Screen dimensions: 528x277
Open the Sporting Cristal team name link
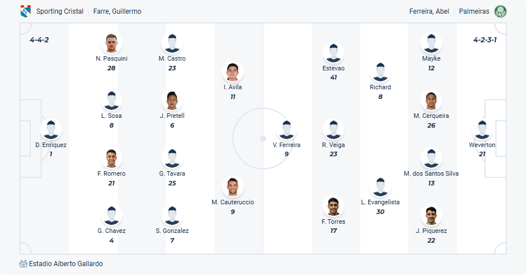point(59,11)
